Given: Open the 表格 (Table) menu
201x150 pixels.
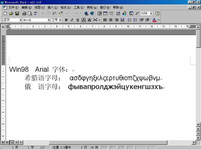Looking at the screenshot, I should (x=92, y=7).
